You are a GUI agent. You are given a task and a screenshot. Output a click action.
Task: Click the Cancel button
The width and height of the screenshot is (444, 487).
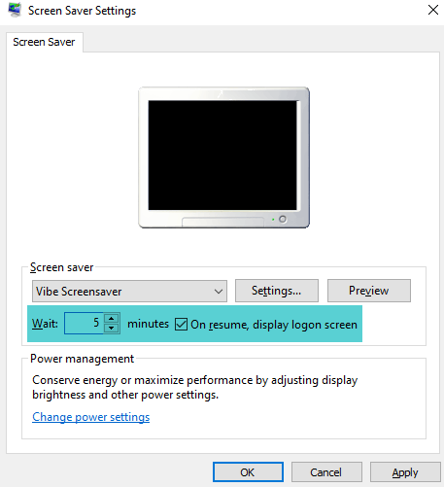[x=326, y=472]
